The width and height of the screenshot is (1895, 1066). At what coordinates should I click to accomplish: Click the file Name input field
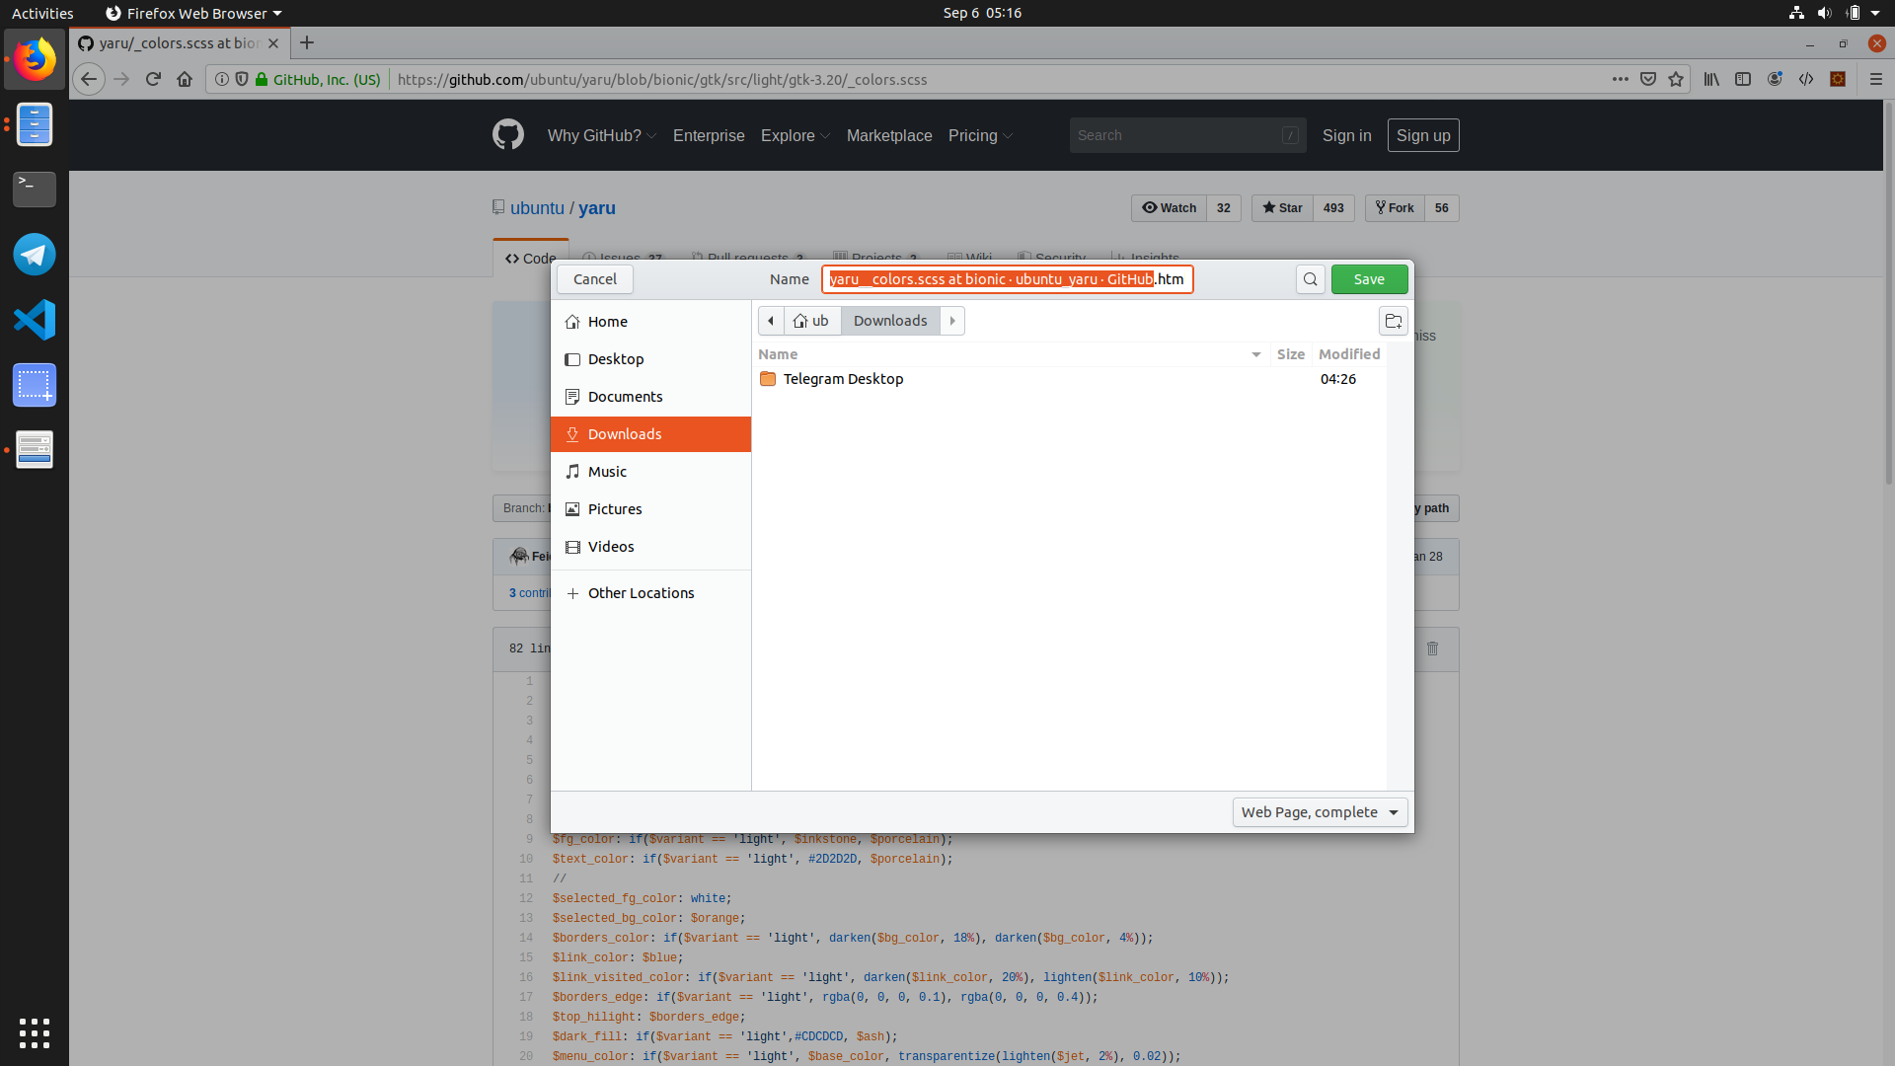1007,279
